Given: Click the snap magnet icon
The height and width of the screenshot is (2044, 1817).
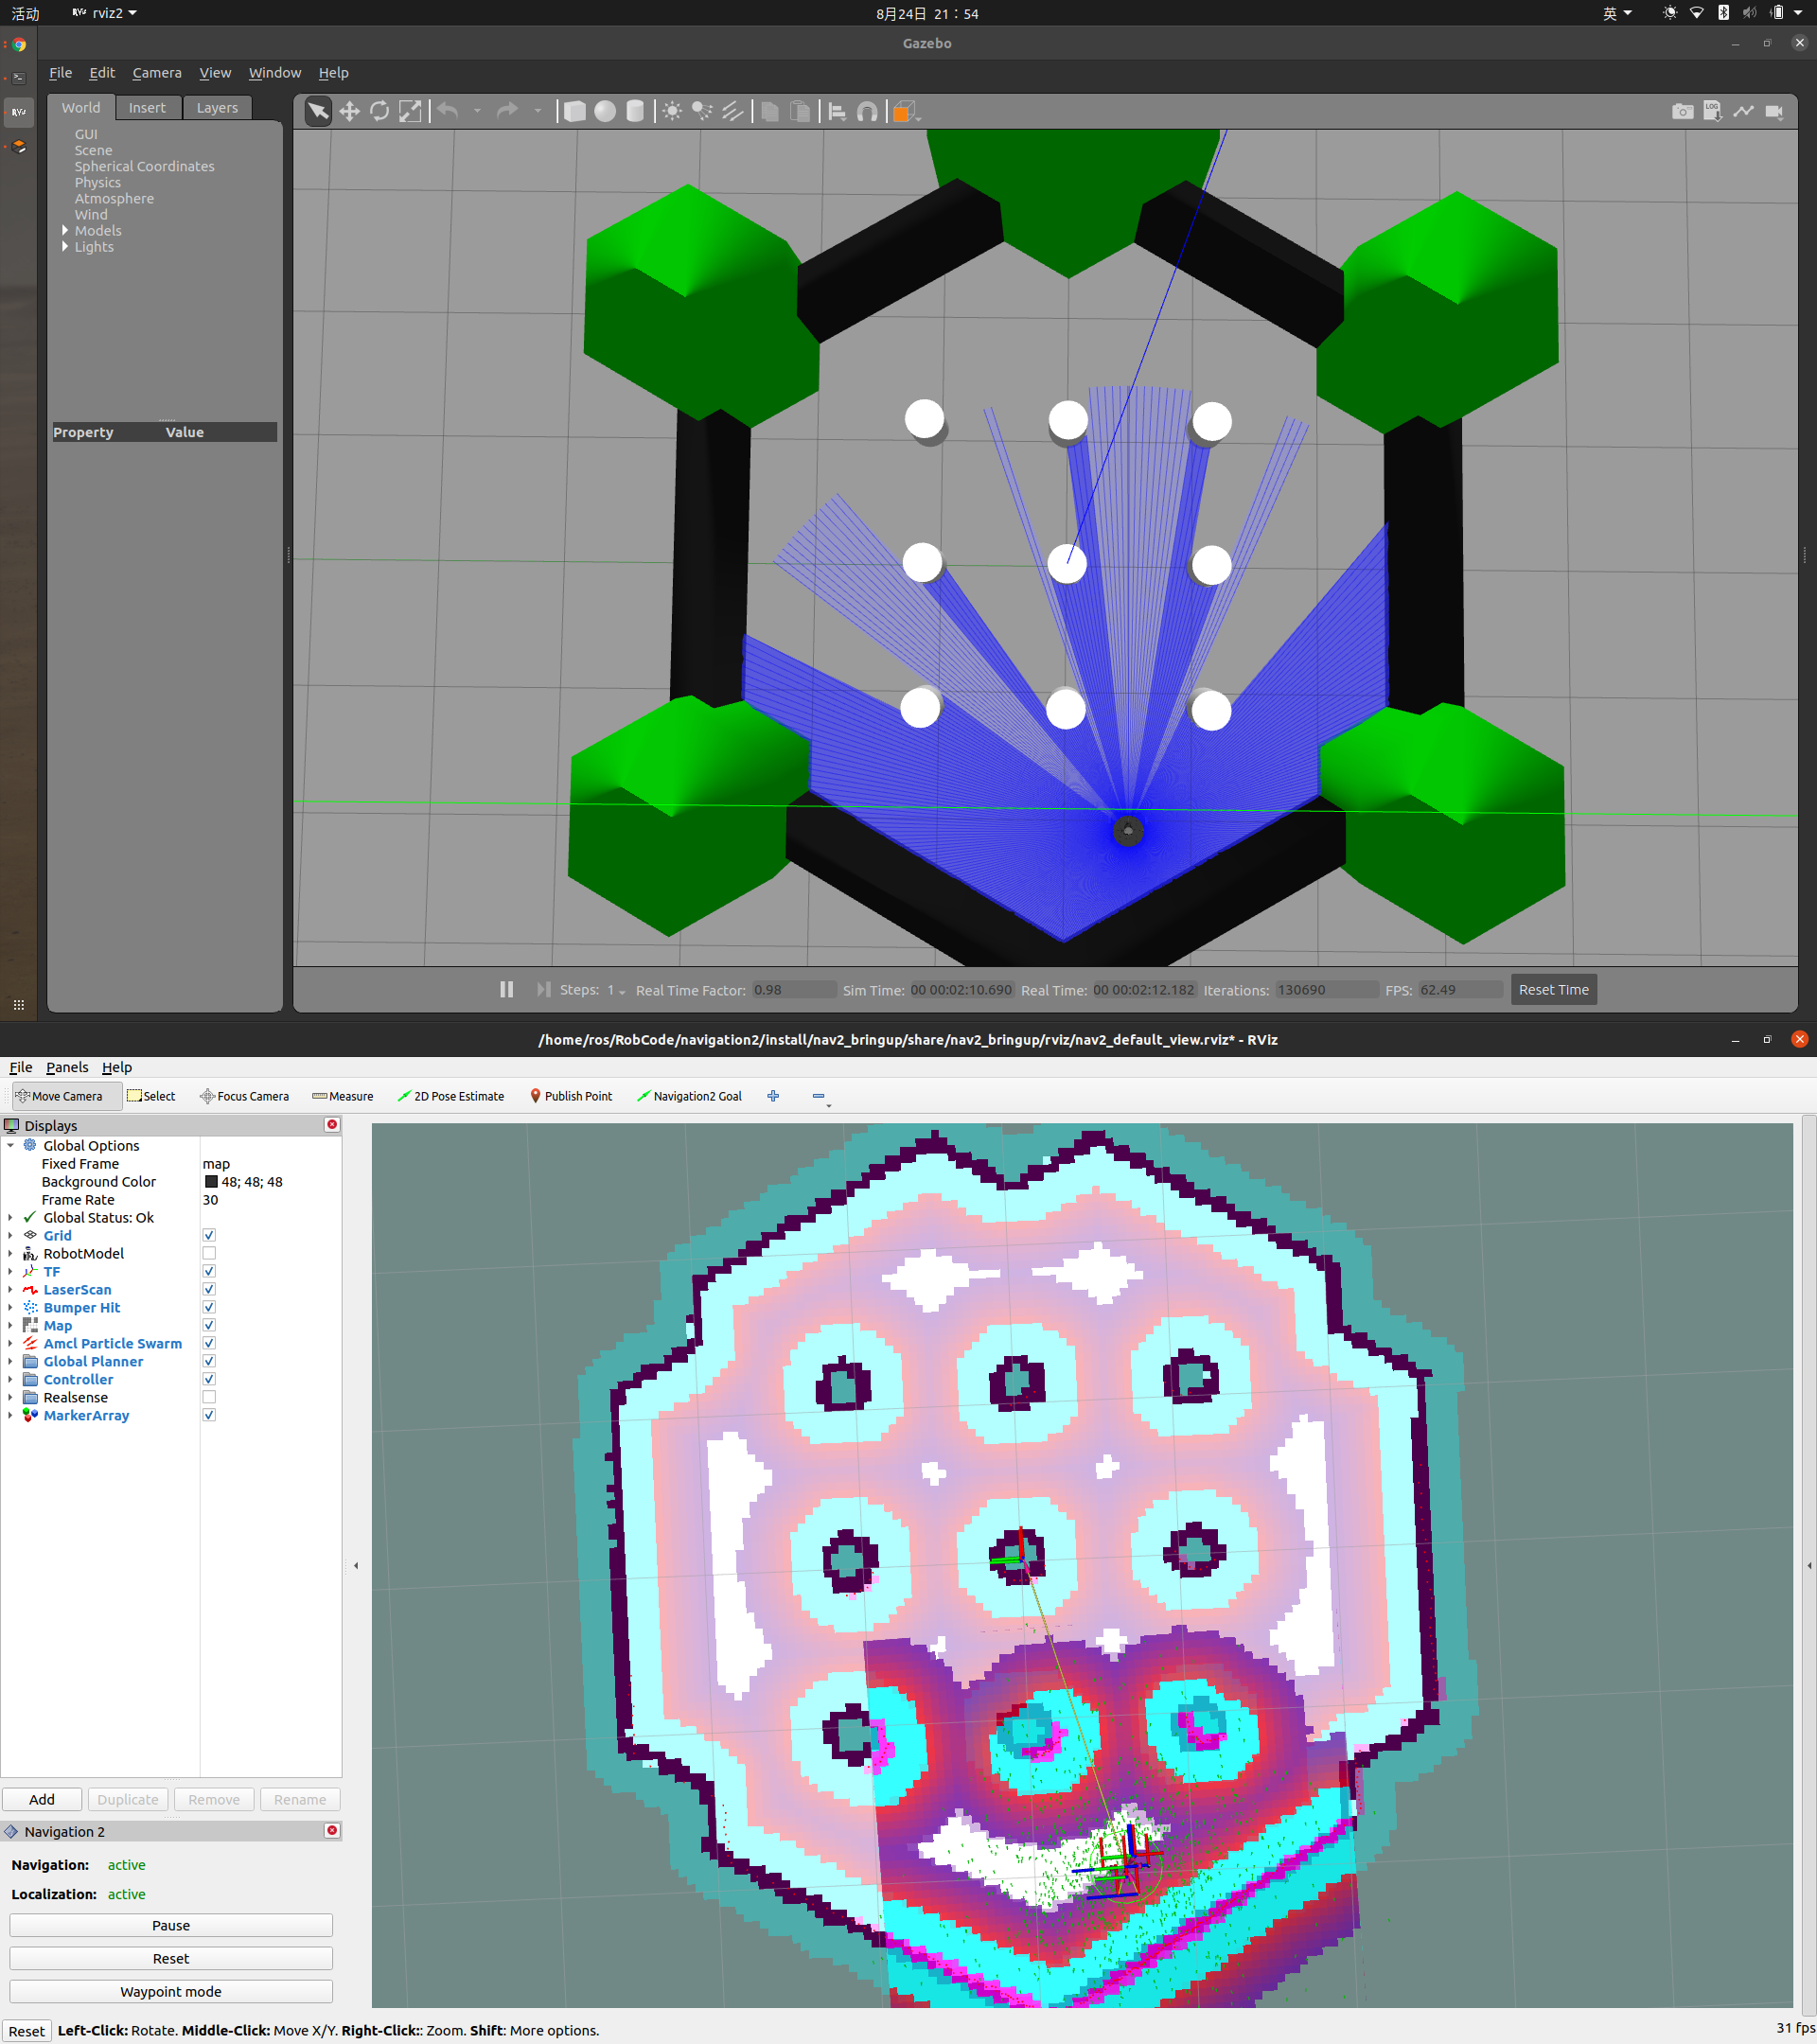Looking at the screenshot, I should coord(867,111).
